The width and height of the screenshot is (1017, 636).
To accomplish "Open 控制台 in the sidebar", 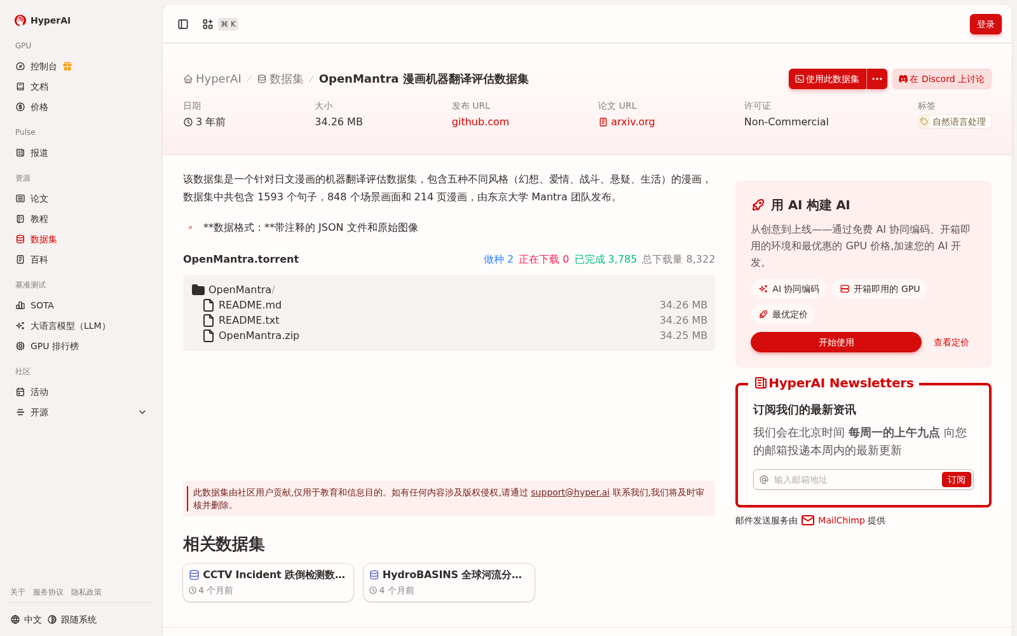I will click(43, 66).
